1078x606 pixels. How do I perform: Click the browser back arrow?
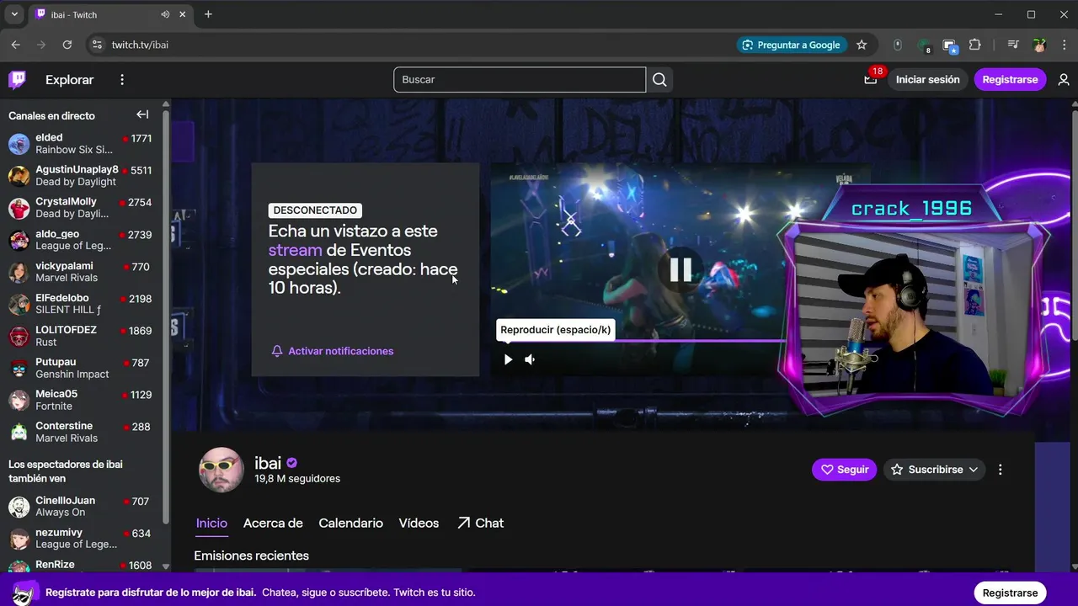coord(15,45)
